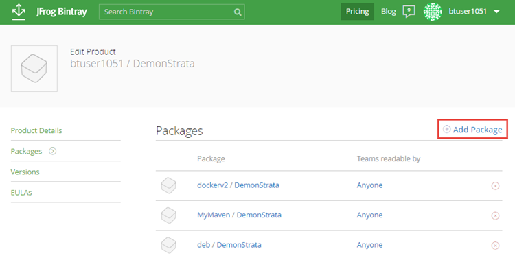Focus the Search Bintray field
The image size is (515, 260).
pyautogui.click(x=172, y=12)
